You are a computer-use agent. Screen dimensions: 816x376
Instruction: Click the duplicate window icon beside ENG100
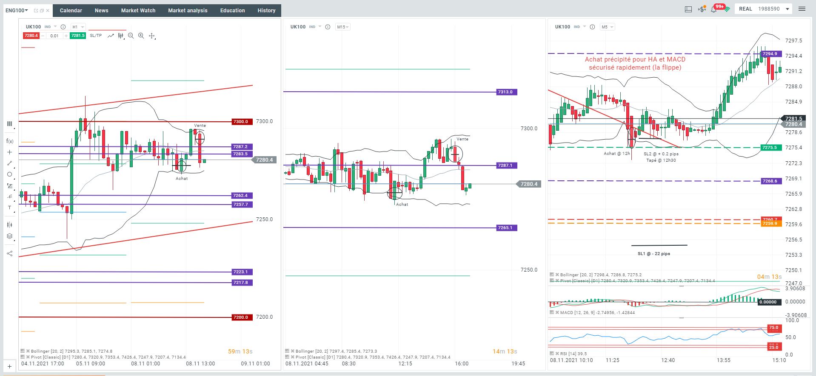point(41,11)
